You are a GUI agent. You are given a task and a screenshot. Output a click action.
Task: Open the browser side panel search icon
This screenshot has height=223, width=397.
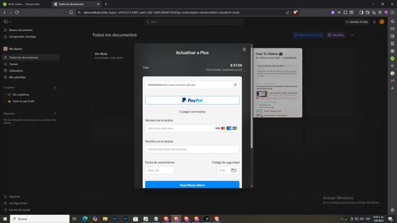[x=392, y=22]
